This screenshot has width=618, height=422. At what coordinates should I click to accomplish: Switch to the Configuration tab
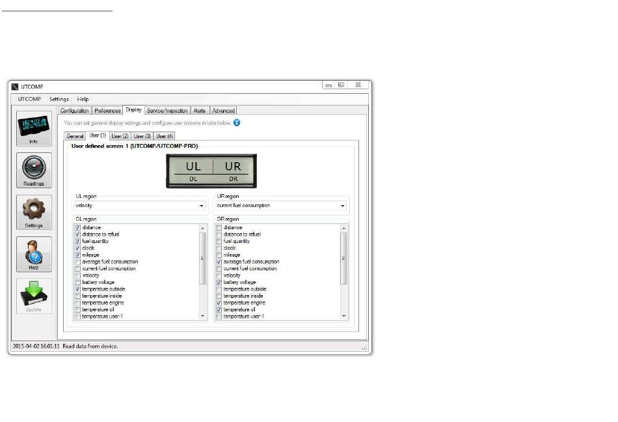pyautogui.click(x=75, y=111)
